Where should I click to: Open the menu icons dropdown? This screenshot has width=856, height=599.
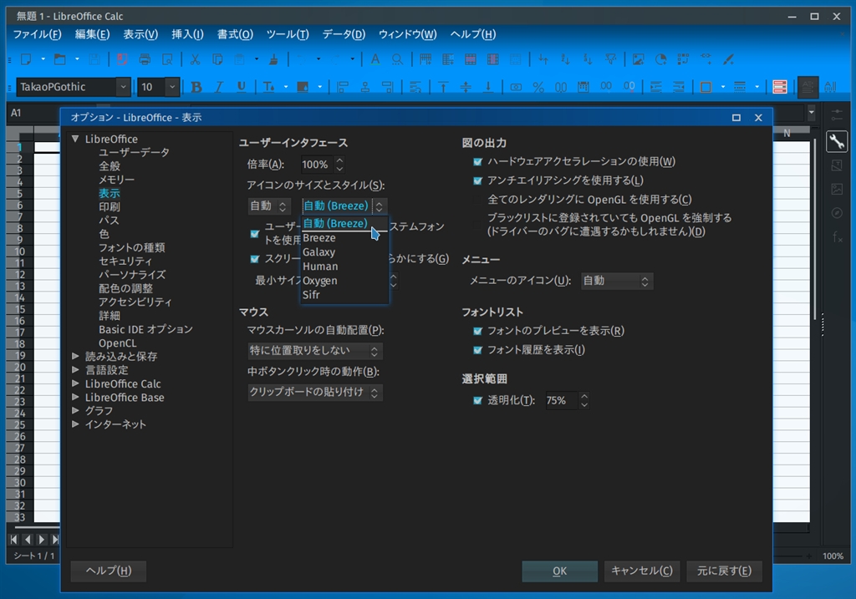[616, 281]
